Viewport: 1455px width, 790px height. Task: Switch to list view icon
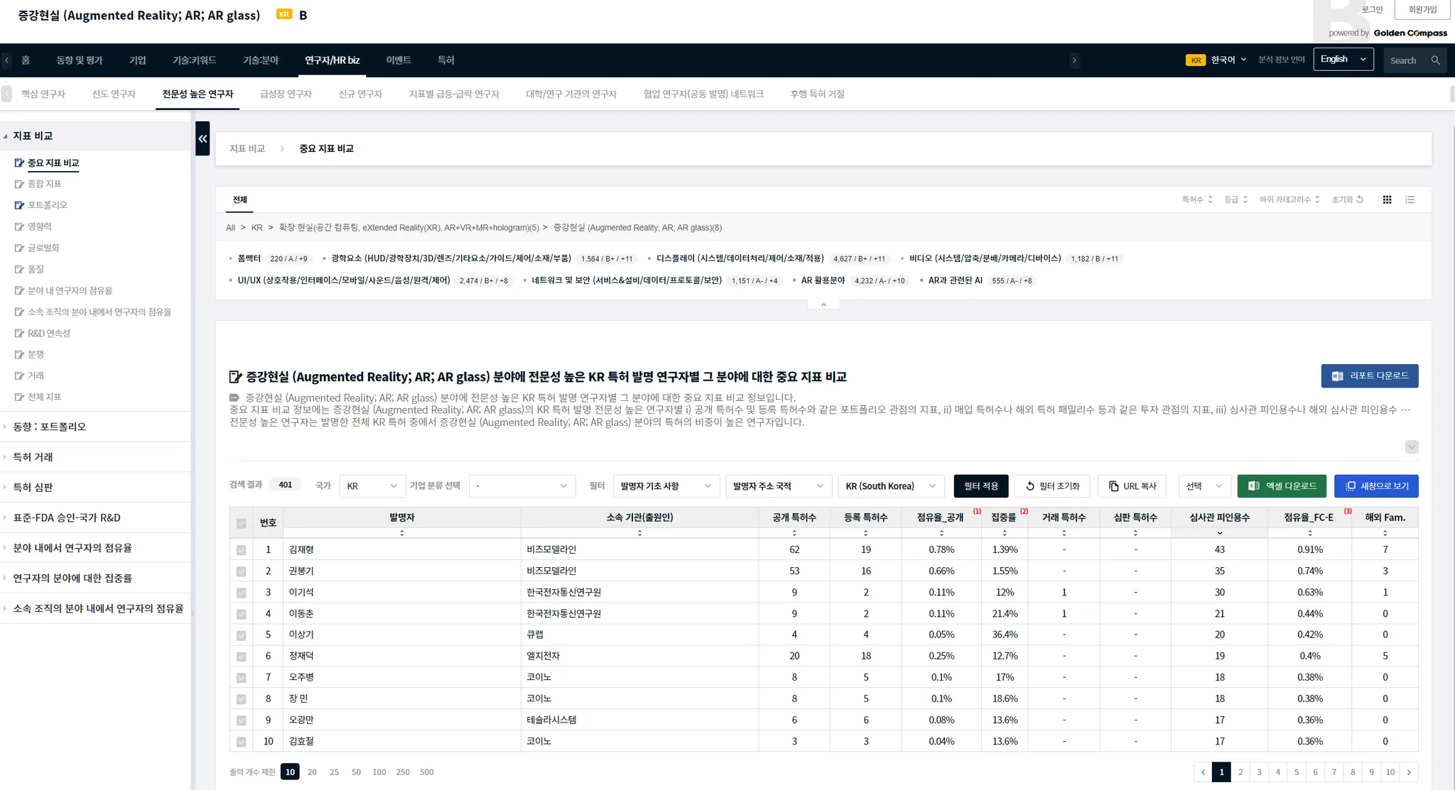pyautogui.click(x=1410, y=199)
